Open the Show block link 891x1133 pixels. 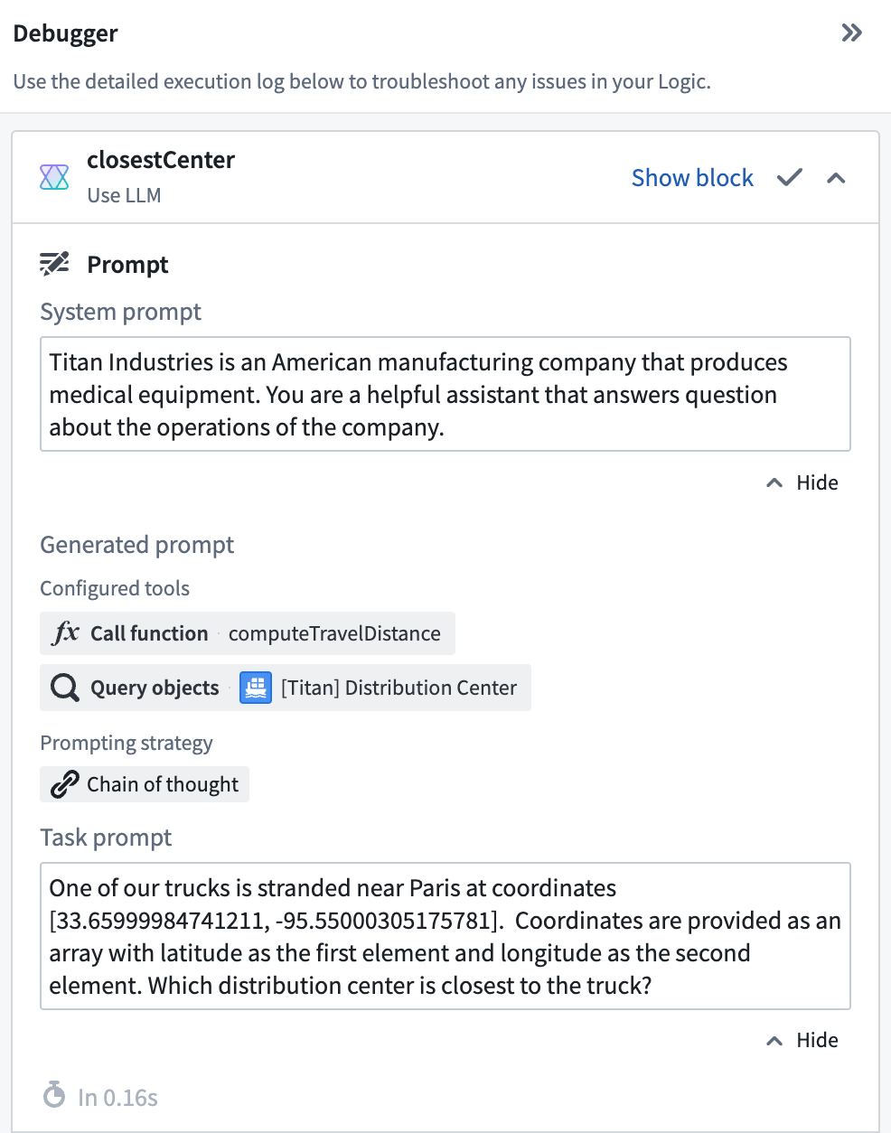pos(692,178)
